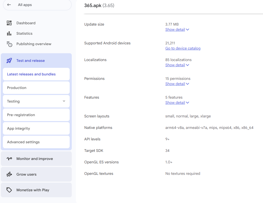Open the Pre-registration section

pyautogui.click(x=21, y=115)
